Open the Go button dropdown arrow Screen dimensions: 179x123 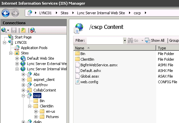point(142,40)
